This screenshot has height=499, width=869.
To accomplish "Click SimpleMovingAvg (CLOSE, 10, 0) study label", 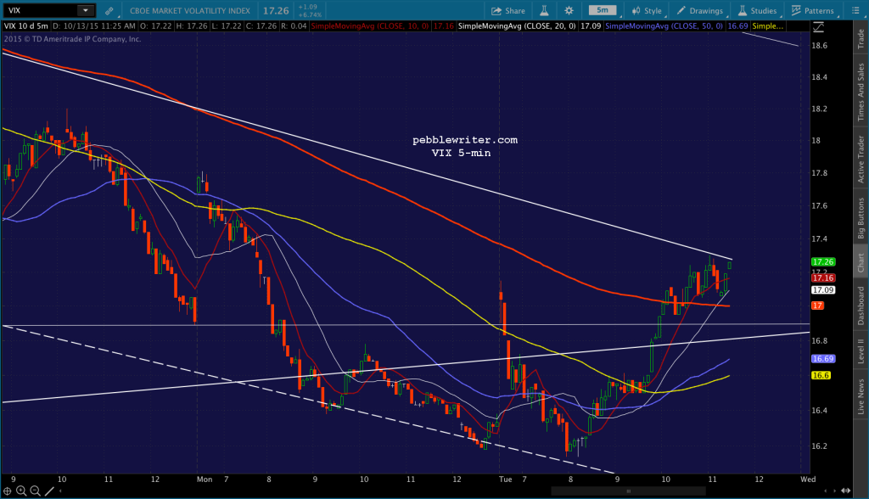I will pos(370,26).
